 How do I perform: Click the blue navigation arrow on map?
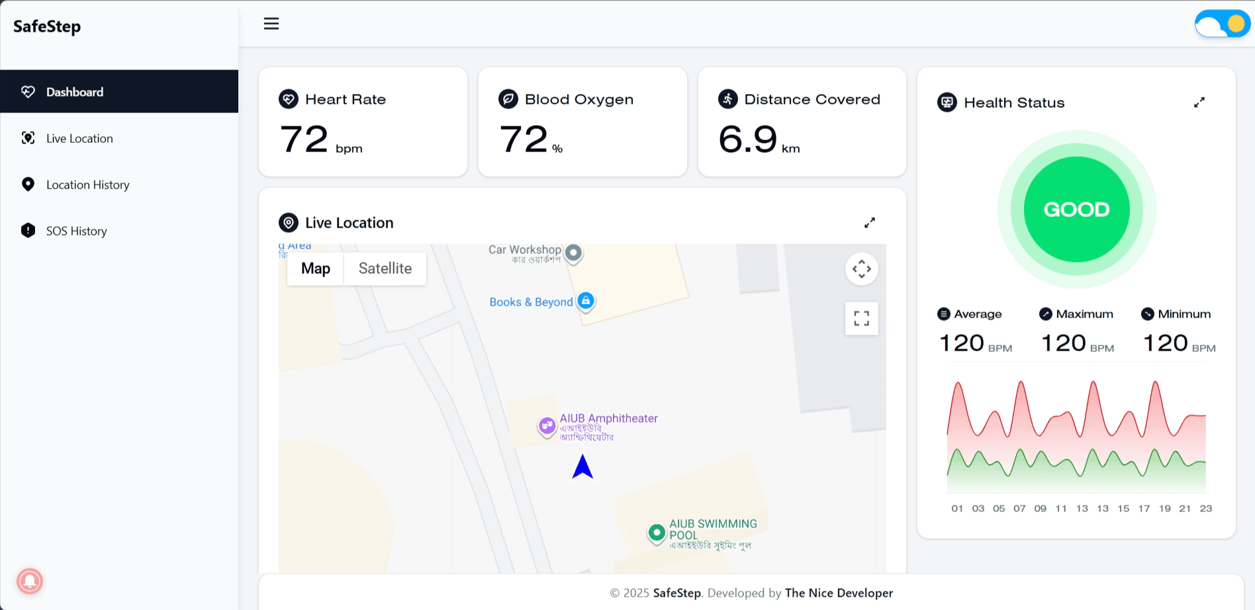click(582, 467)
